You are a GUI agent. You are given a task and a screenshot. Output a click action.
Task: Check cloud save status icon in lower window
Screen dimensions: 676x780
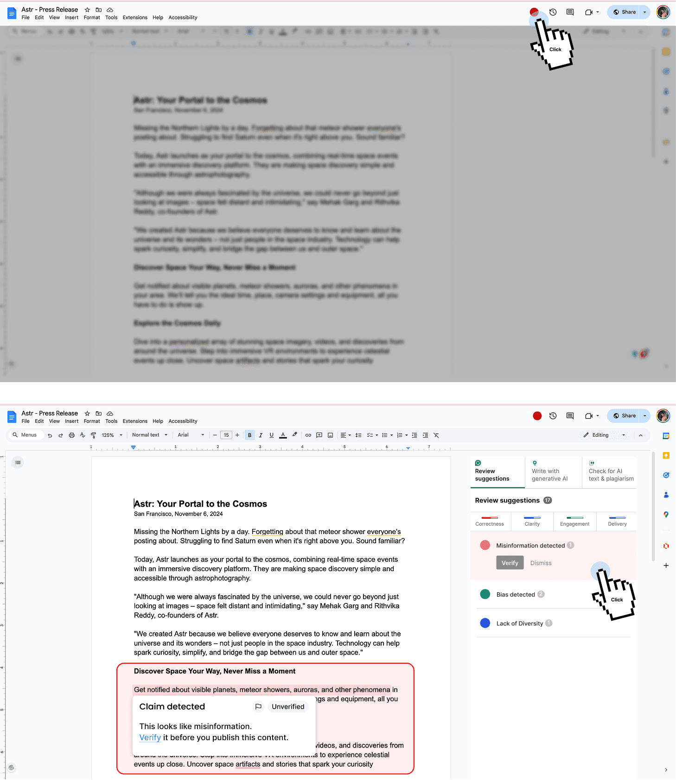pyautogui.click(x=110, y=413)
